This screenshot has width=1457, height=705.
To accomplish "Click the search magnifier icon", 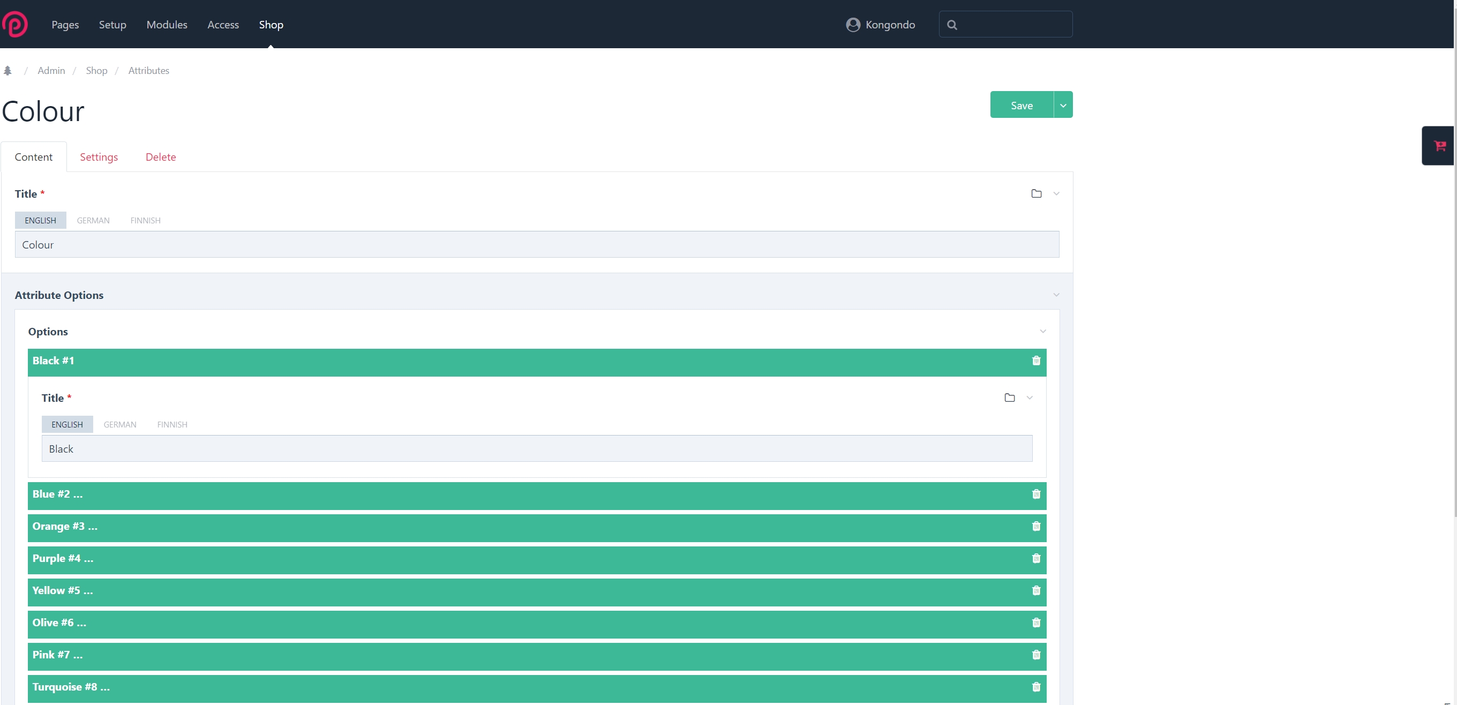I will 952,25.
